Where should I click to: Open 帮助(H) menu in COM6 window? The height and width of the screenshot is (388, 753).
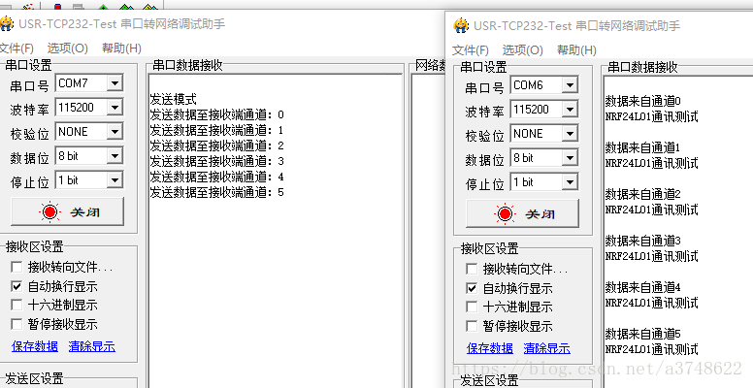click(576, 49)
